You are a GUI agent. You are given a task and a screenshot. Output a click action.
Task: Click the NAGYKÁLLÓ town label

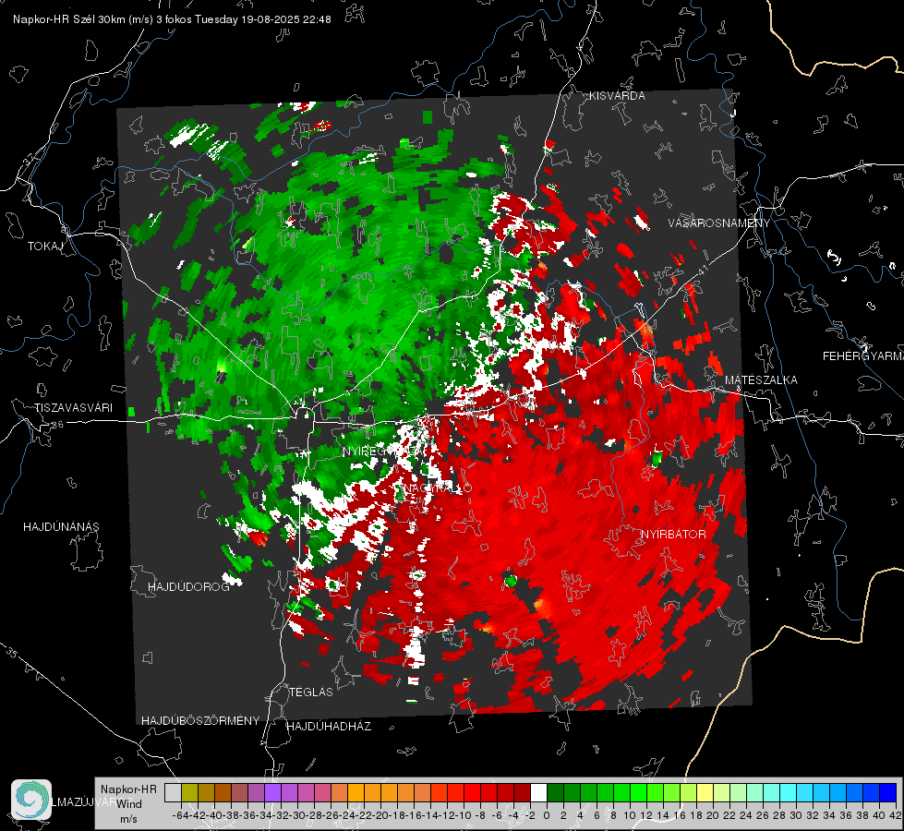[x=438, y=488]
